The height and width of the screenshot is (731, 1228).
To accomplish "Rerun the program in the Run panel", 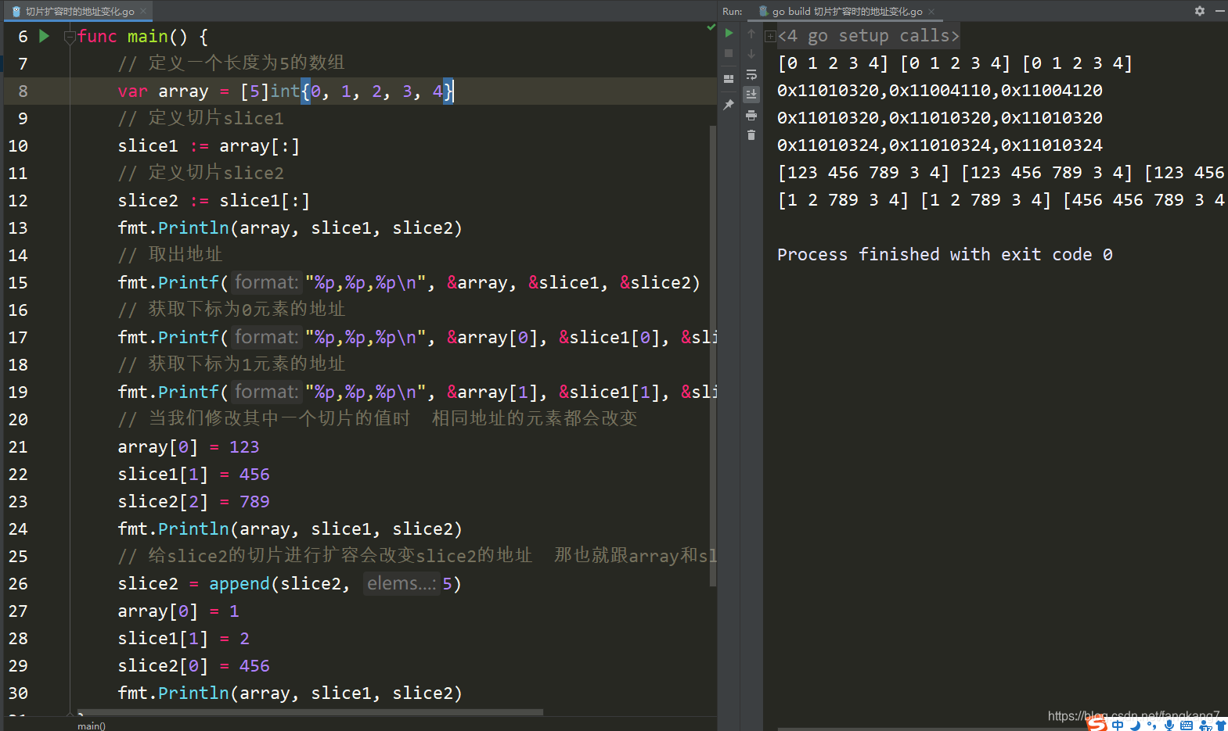I will pos(729,33).
